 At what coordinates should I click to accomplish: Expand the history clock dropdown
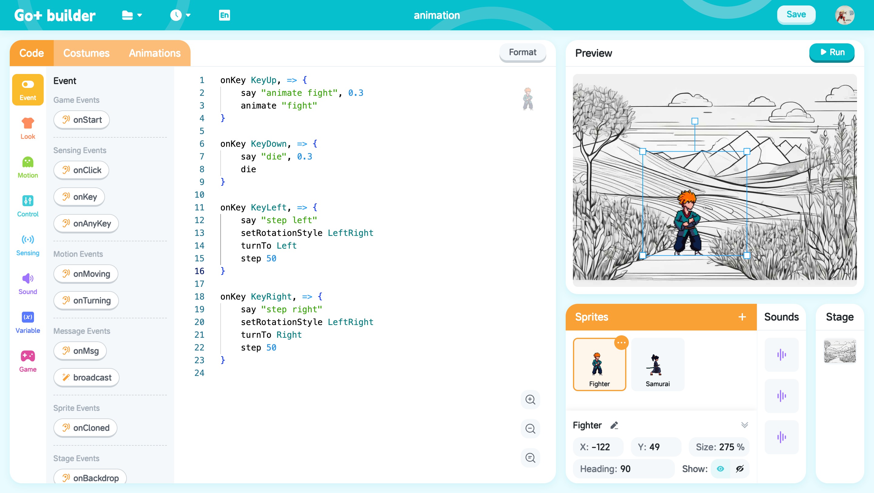point(181,15)
